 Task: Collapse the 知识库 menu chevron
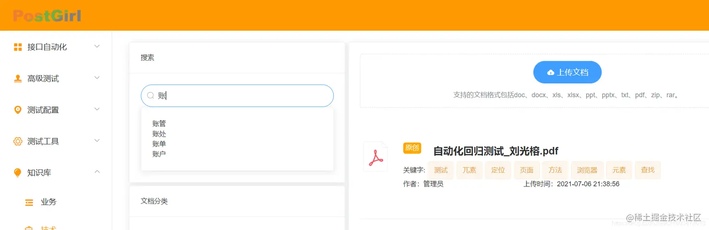97,172
